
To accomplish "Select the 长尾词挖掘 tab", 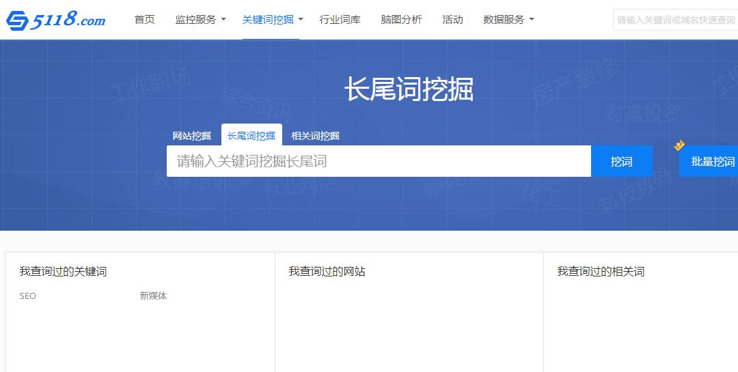I will click(251, 136).
